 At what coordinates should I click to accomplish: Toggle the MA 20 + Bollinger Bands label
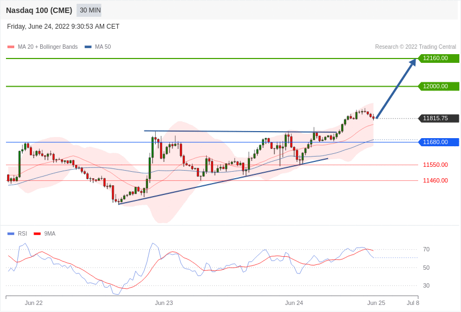pyautogui.click(x=48, y=47)
